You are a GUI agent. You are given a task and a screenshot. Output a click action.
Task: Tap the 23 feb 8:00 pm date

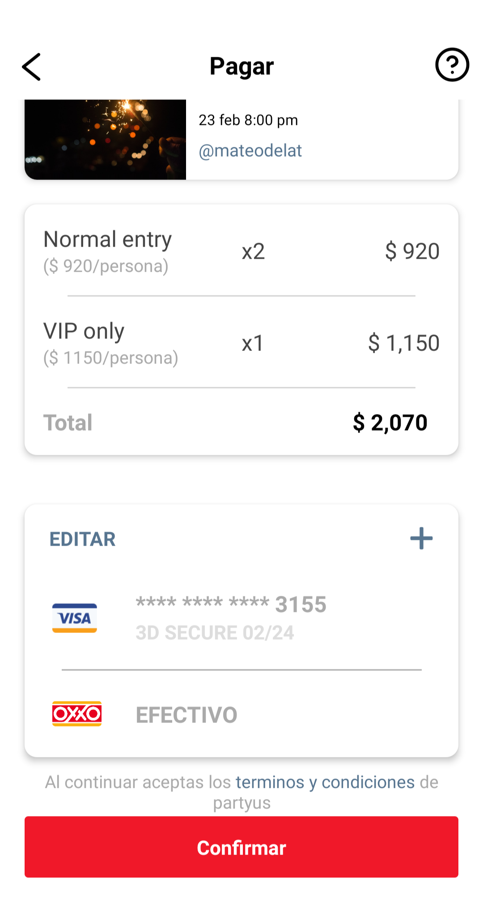(248, 120)
